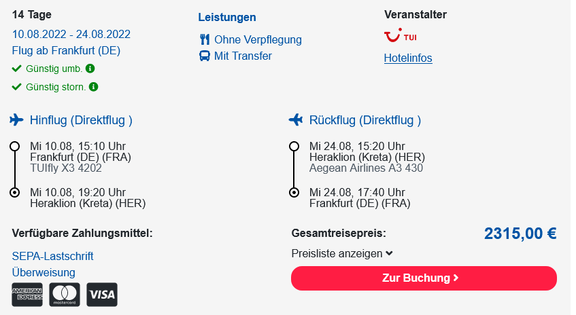The height and width of the screenshot is (315, 576).
Task: Click the Mastercard payment icon
Action: click(x=65, y=295)
